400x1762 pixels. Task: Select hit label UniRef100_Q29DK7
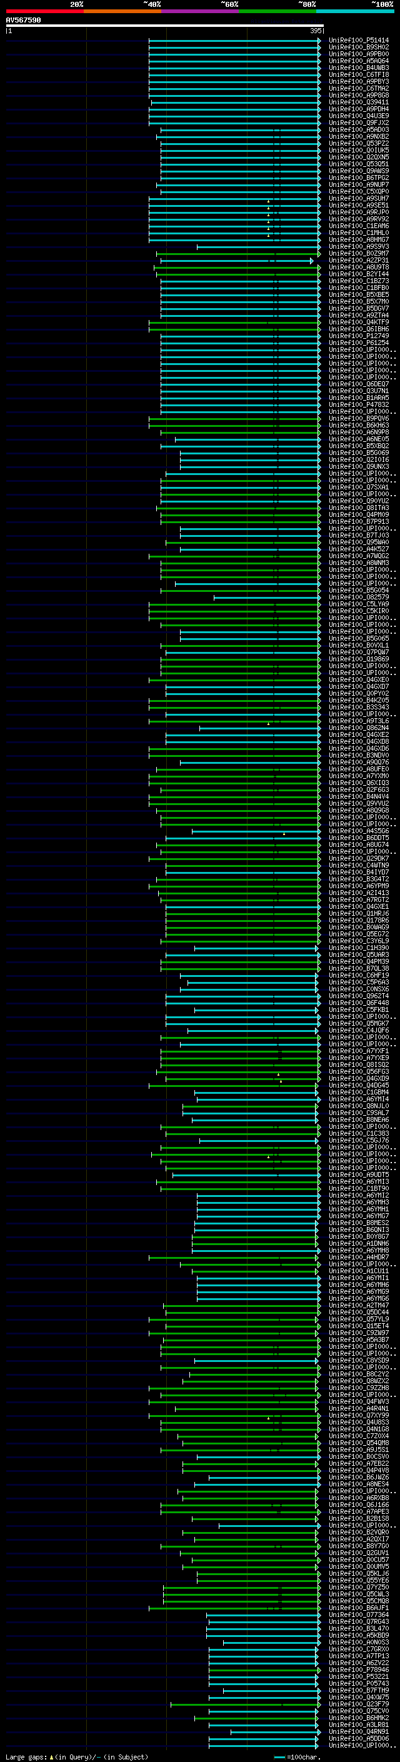click(359, 858)
